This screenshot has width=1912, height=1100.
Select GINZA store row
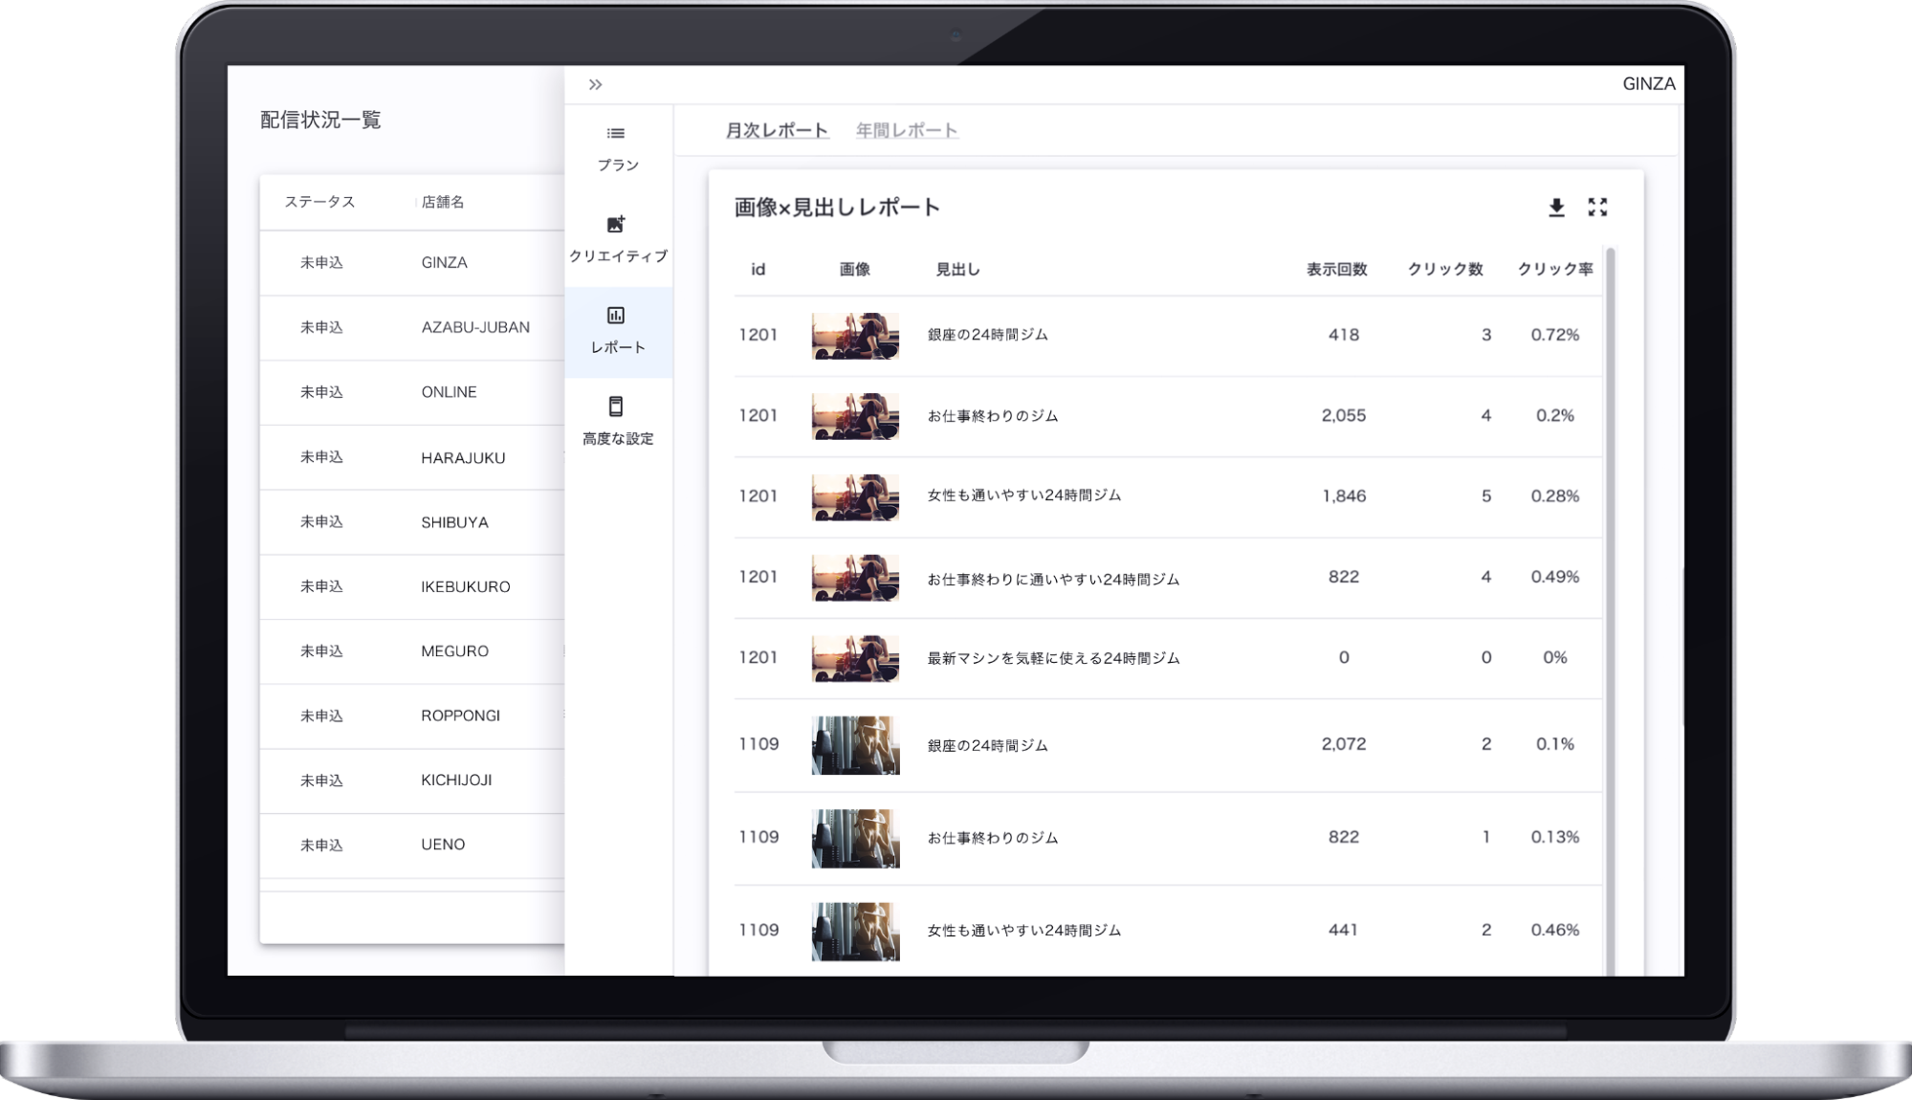click(444, 263)
